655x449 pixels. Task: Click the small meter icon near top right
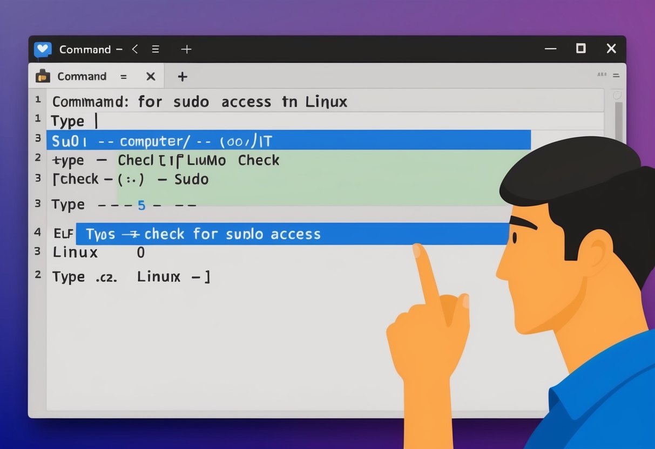[x=601, y=75]
